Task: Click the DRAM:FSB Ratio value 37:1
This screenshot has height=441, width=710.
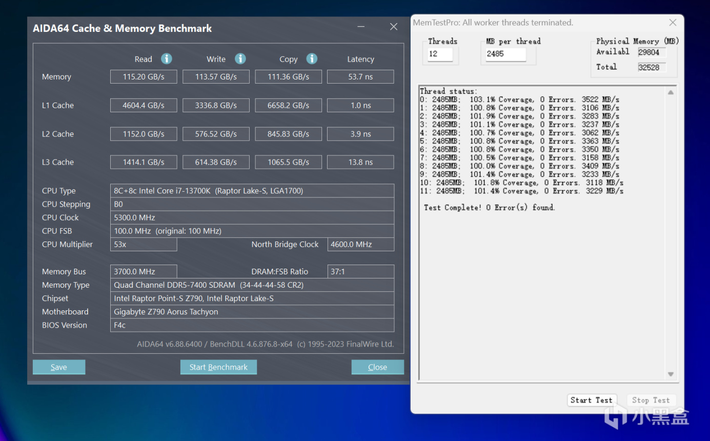Action: [x=361, y=272]
